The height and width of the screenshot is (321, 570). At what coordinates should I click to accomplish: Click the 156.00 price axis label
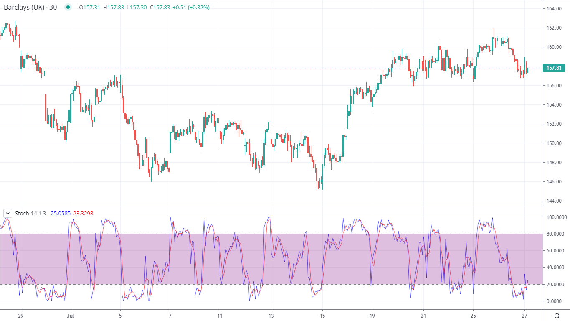[553, 86]
